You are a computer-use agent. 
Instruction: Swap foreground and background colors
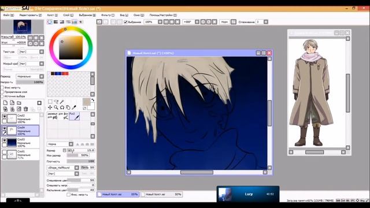(92, 100)
